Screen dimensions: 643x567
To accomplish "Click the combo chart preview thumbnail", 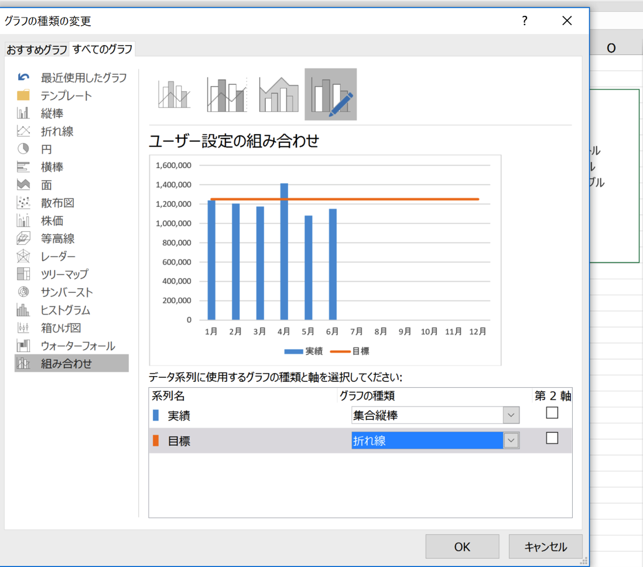I will coord(325,260).
